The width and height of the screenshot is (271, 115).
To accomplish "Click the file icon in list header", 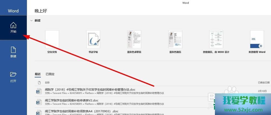I will (39, 82).
